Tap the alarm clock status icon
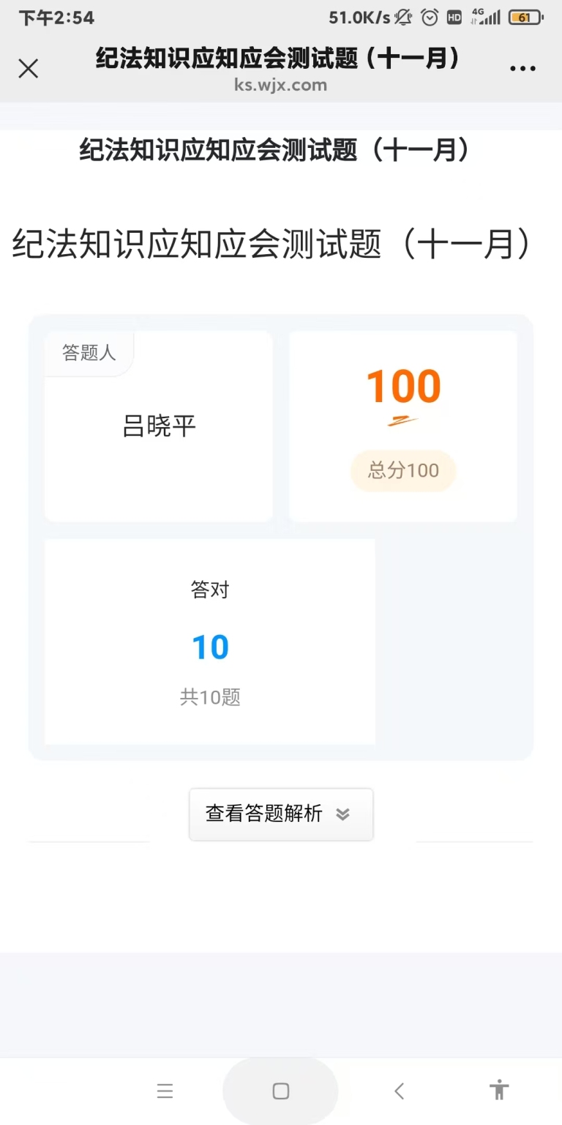This screenshot has height=1125, width=562. pyautogui.click(x=430, y=18)
